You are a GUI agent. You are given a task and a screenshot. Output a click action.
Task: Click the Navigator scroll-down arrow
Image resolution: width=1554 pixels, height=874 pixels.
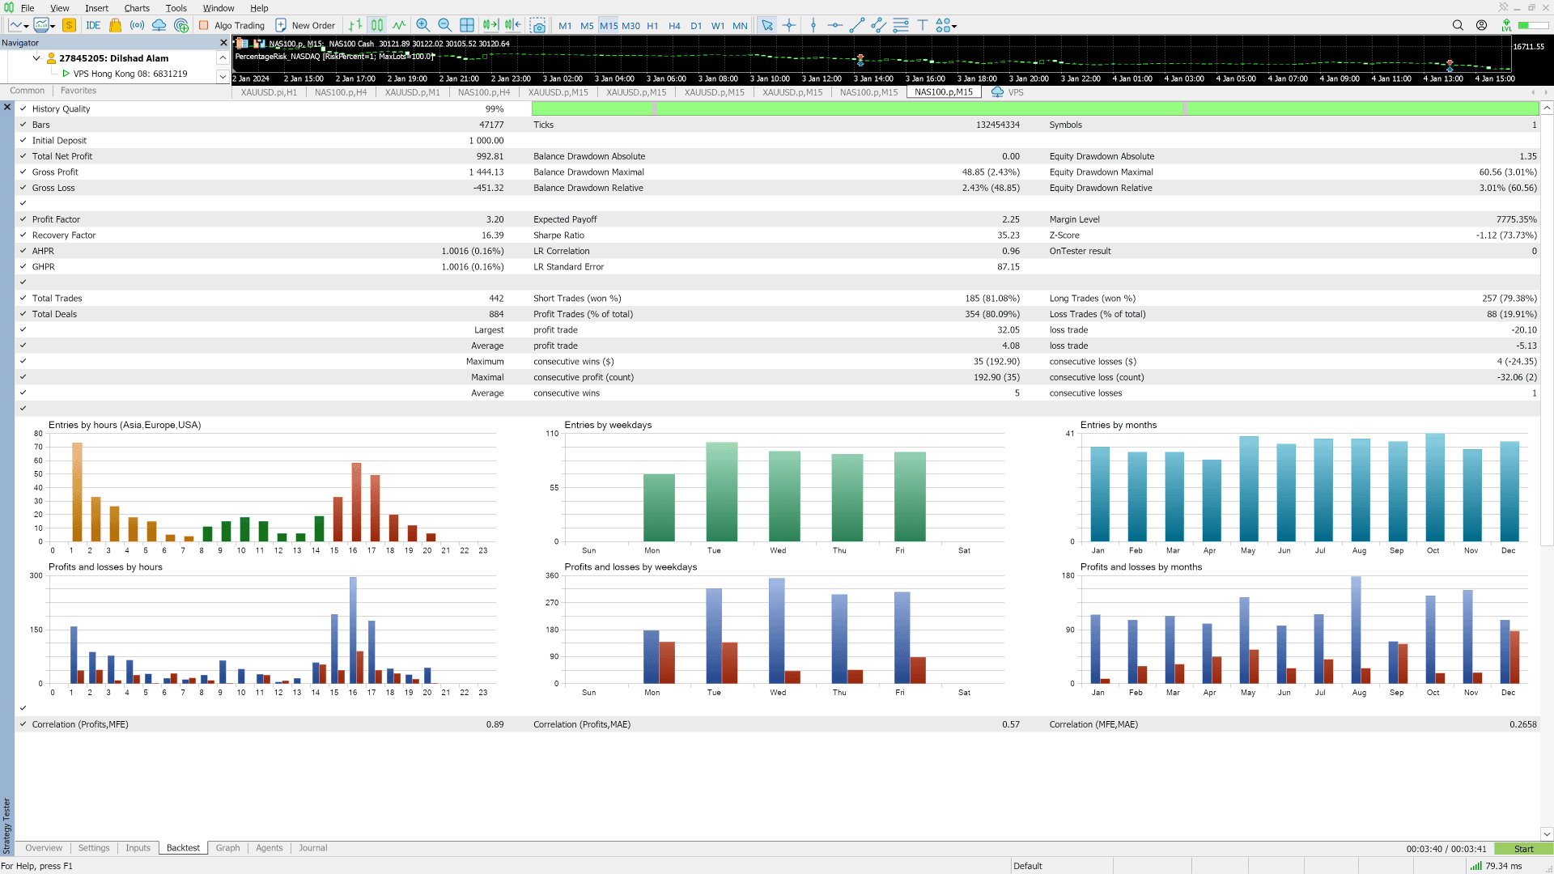(x=223, y=76)
